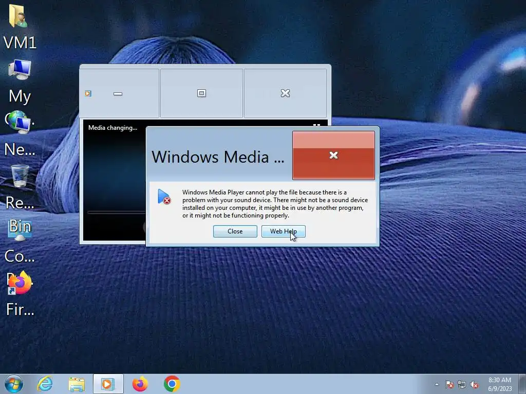
Task: Click Windows Media Player taskbar button
Action: point(108,384)
